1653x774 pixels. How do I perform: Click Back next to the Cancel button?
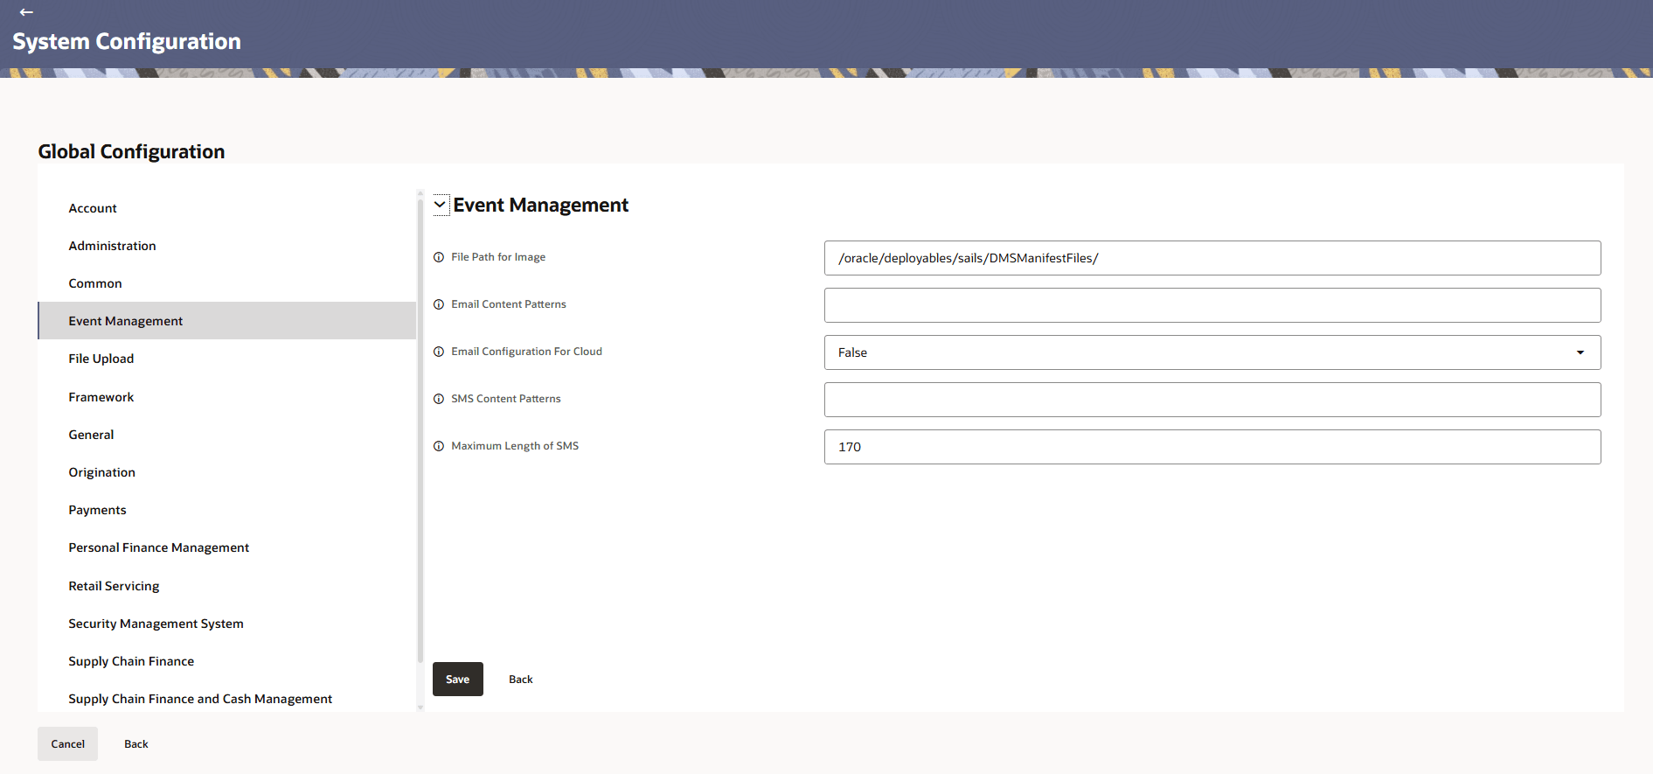(x=136, y=744)
